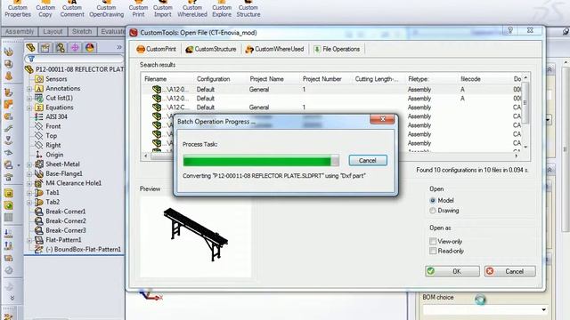
Task: Expand Tab1 tree node
Action: (29, 193)
